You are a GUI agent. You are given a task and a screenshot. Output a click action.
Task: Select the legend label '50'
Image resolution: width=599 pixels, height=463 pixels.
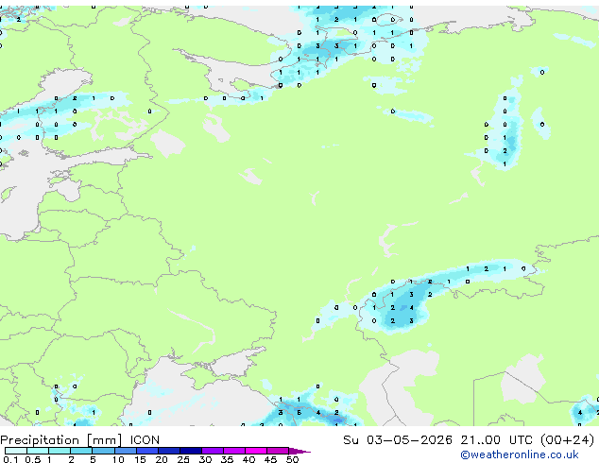292,459
